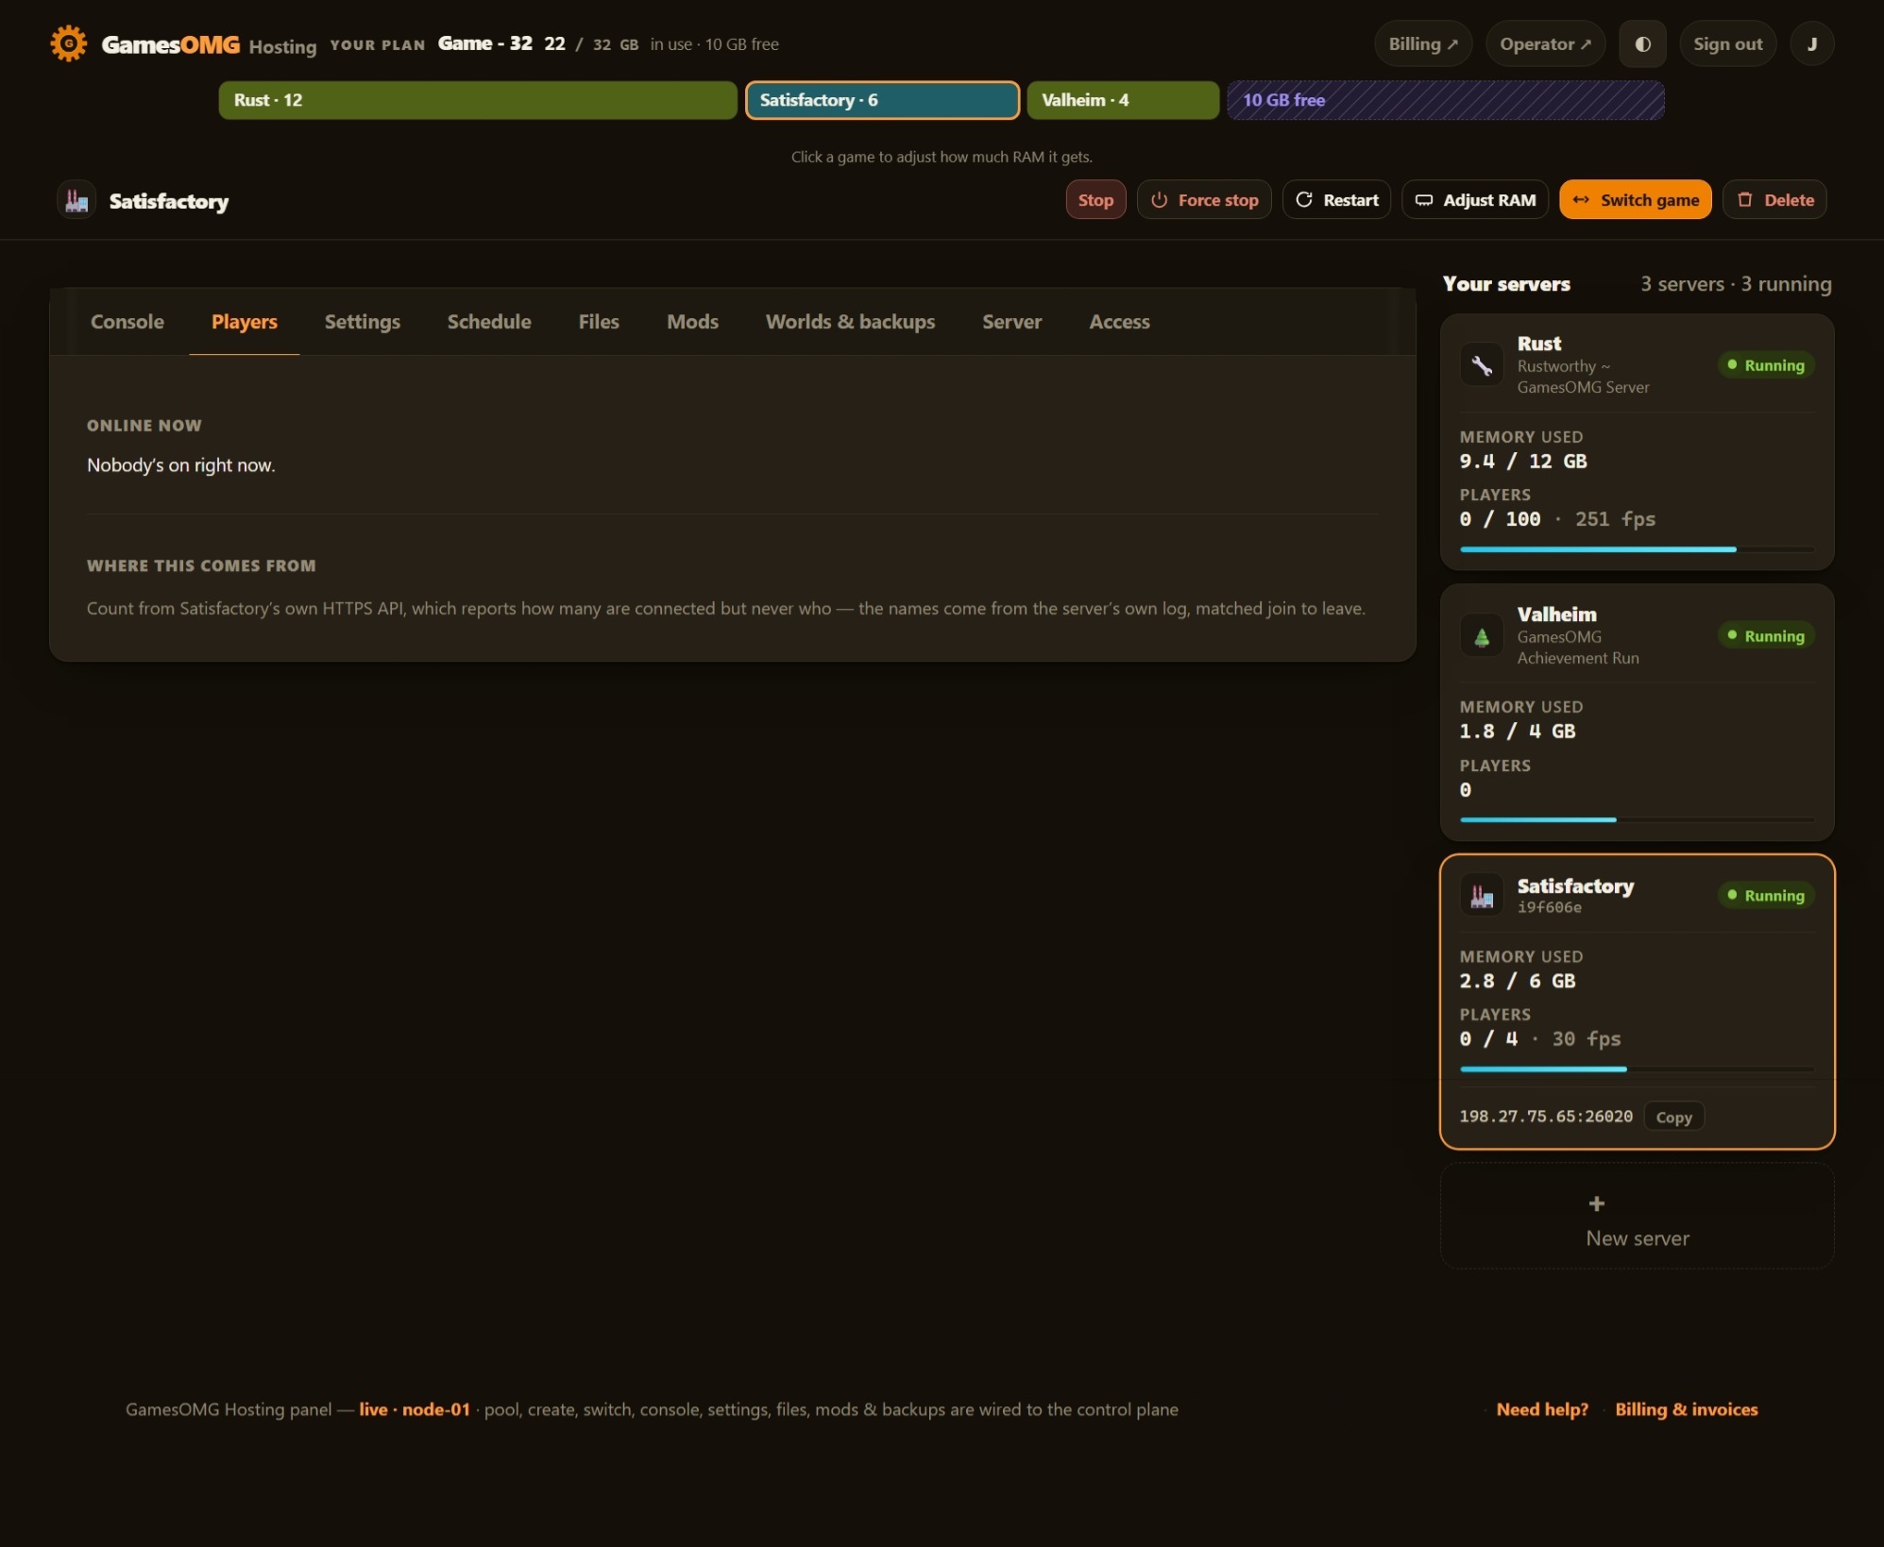Click the Valheim tree icon in server card
The image size is (1884, 1547).
pos(1482,636)
